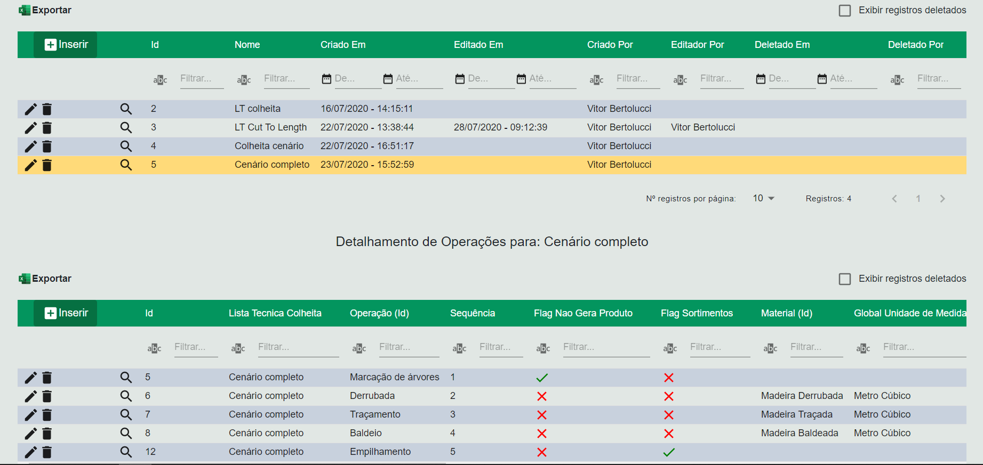Edit the Derrubada operation row

(30, 396)
